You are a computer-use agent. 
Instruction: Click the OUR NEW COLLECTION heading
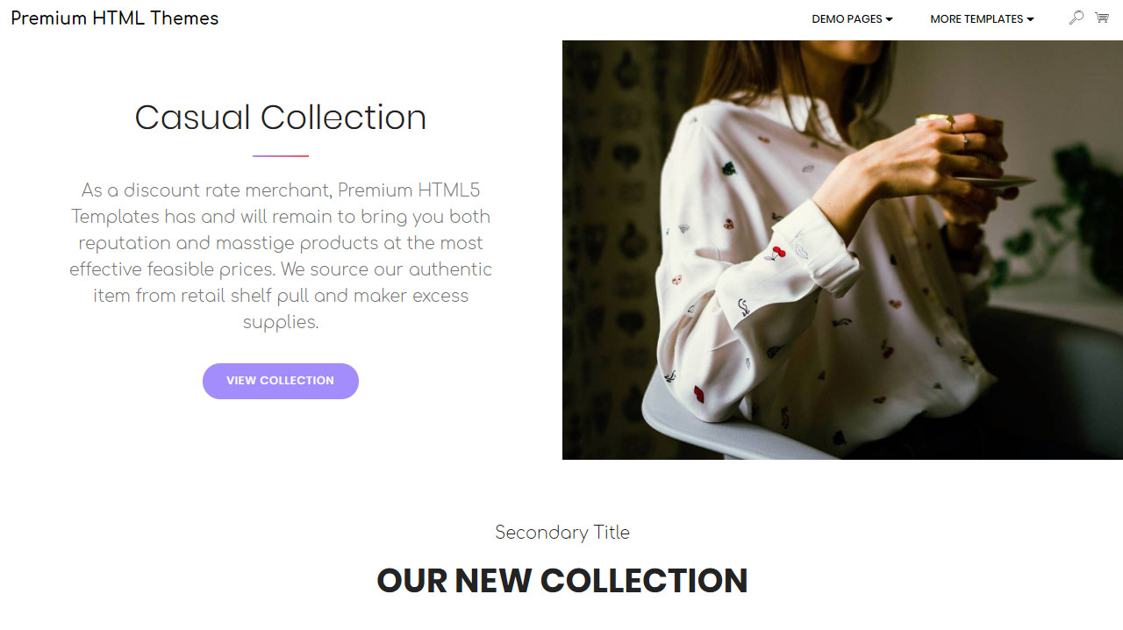pyautogui.click(x=562, y=581)
